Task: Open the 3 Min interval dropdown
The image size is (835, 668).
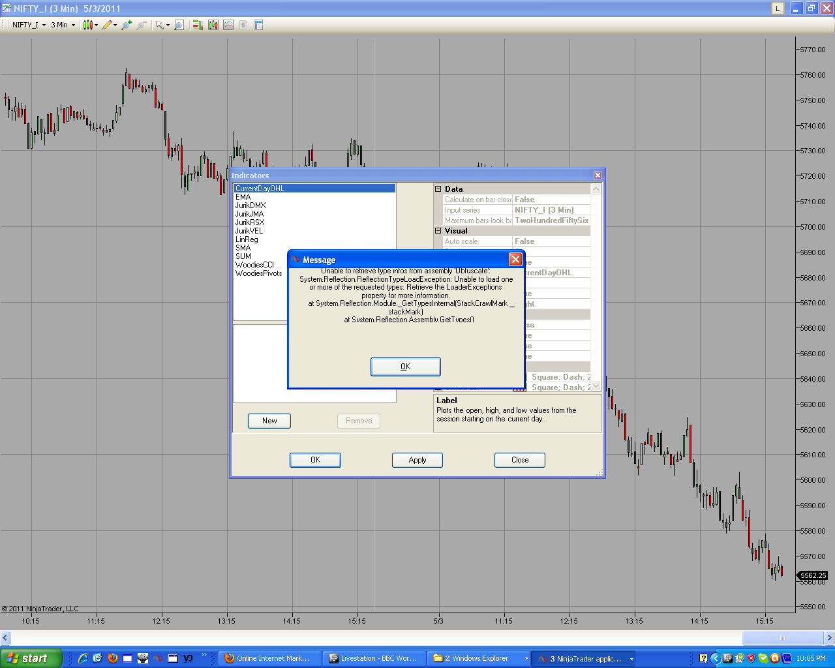Action: pyautogui.click(x=63, y=25)
